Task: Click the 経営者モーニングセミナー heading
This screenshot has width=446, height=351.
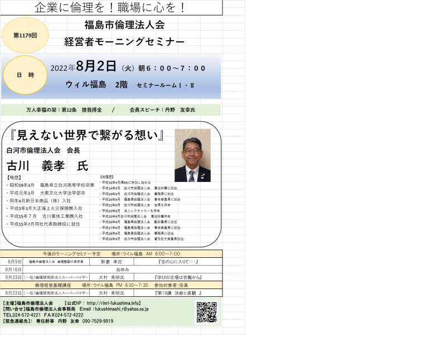Action: pyautogui.click(x=124, y=42)
